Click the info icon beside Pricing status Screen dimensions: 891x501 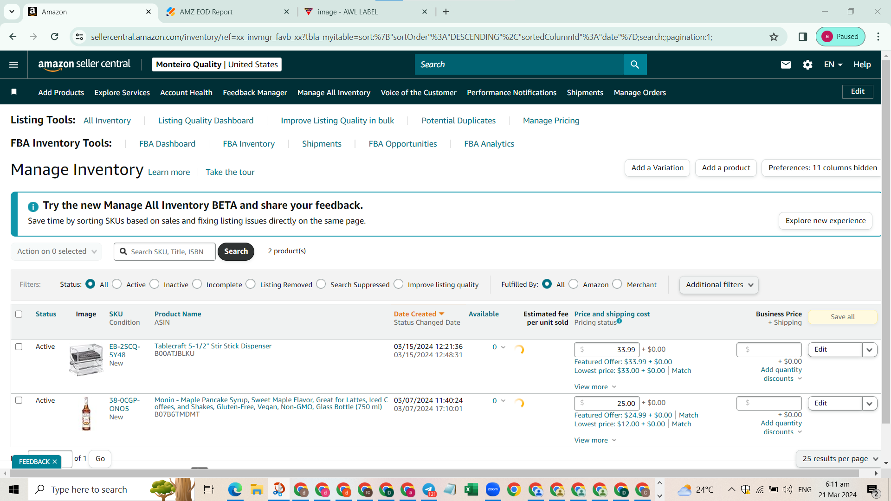click(x=619, y=321)
